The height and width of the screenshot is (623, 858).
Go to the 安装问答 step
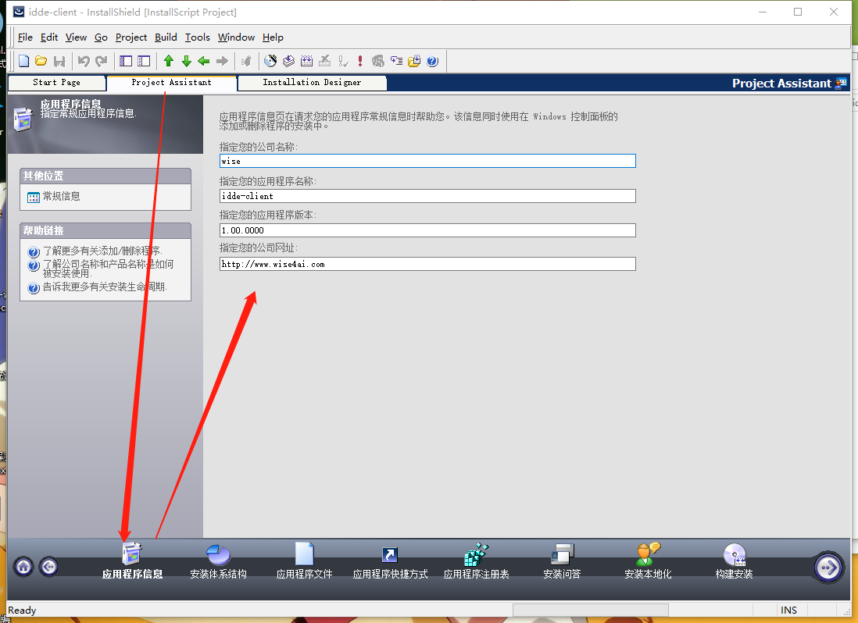562,561
